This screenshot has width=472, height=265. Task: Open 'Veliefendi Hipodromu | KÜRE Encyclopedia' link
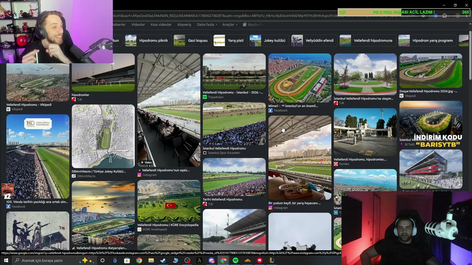pyautogui.click(x=168, y=225)
